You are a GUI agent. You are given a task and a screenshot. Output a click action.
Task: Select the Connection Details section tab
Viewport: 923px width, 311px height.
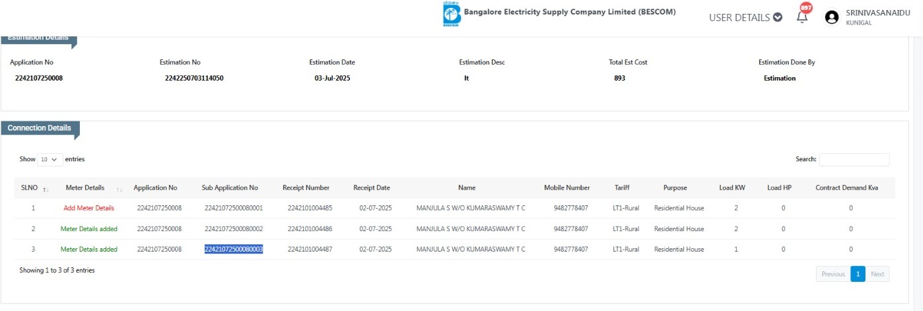coord(40,128)
